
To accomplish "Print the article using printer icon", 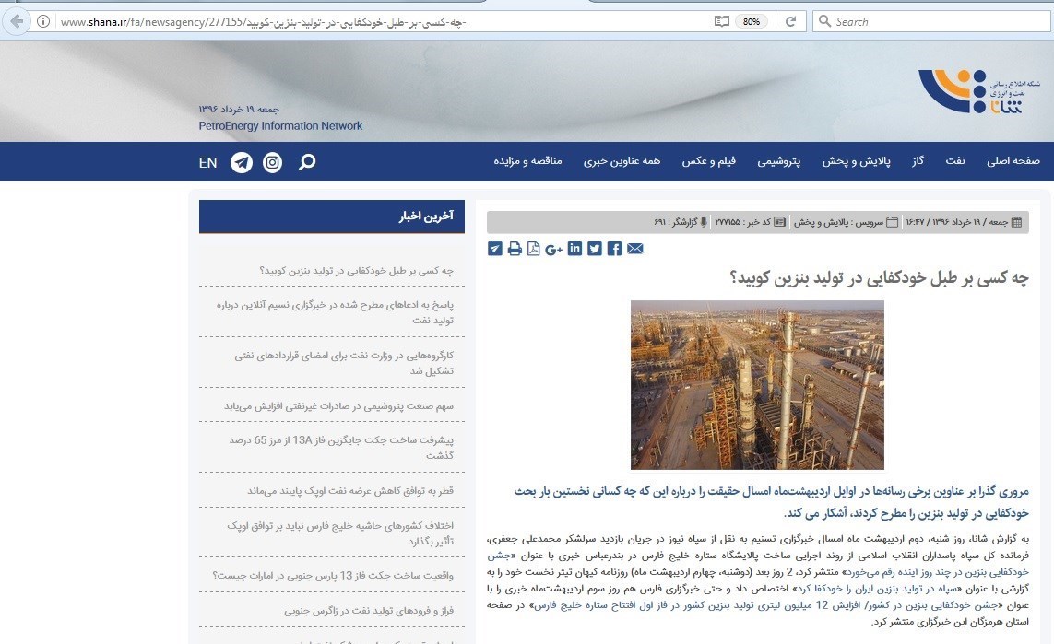I will tap(515, 249).
